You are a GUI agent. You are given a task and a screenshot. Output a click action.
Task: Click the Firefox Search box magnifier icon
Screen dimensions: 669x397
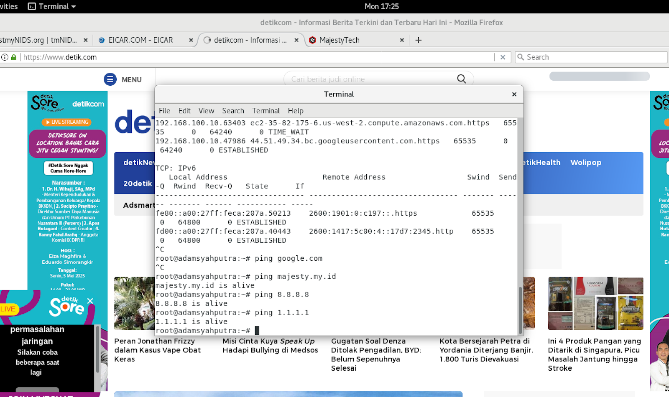point(521,57)
